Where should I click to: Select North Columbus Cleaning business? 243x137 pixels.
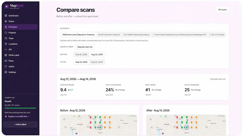[x=109, y=35]
